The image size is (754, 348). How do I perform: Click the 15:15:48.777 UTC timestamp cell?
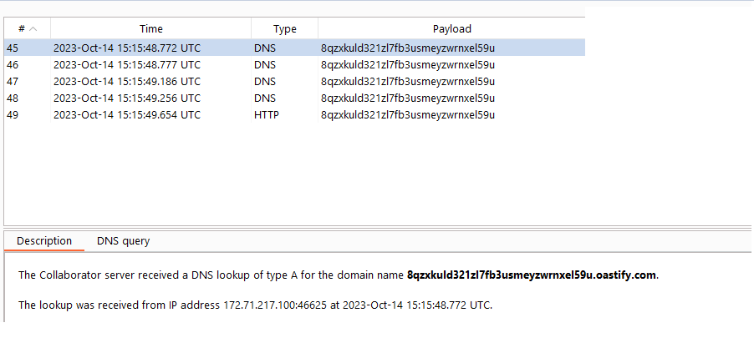coord(127,65)
